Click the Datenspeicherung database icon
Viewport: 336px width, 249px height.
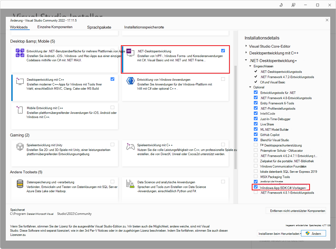[20, 184]
